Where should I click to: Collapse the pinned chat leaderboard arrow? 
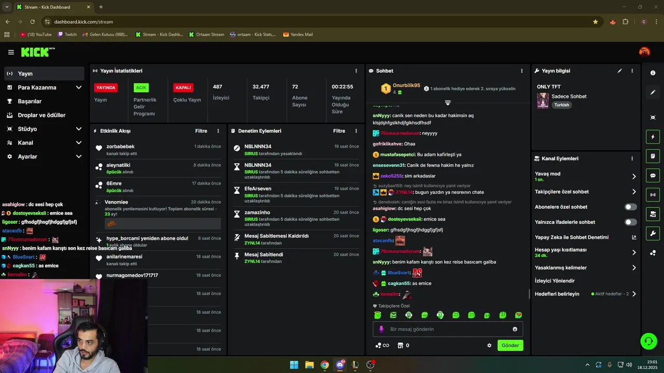pos(448,103)
